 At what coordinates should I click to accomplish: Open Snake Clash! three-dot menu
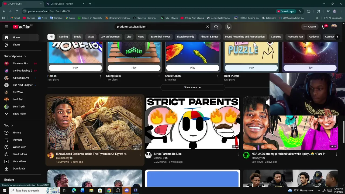[x=218, y=77]
